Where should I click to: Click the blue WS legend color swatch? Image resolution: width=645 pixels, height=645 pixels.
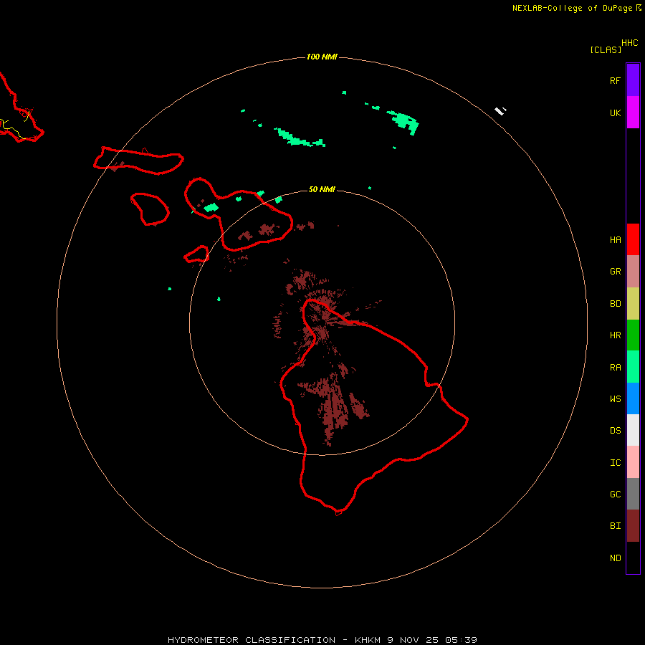coord(633,398)
